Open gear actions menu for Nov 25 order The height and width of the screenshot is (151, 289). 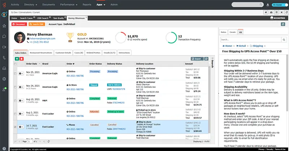[x=21, y=73]
